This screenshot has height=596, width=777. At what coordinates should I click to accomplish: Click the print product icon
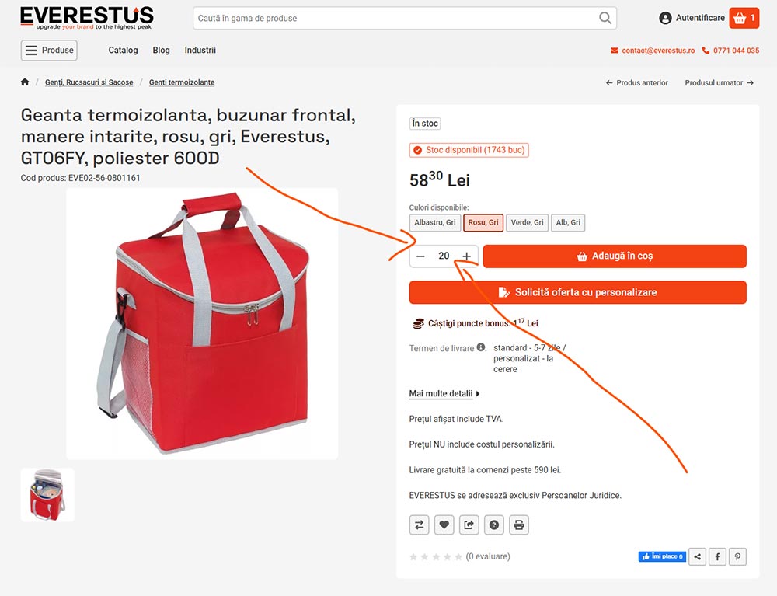coord(519,525)
